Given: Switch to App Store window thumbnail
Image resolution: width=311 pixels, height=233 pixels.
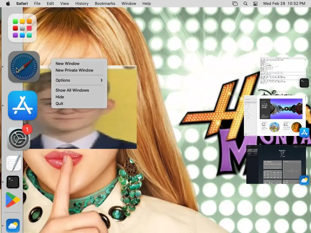Looking at the screenshot, I should tap(275, 116).
